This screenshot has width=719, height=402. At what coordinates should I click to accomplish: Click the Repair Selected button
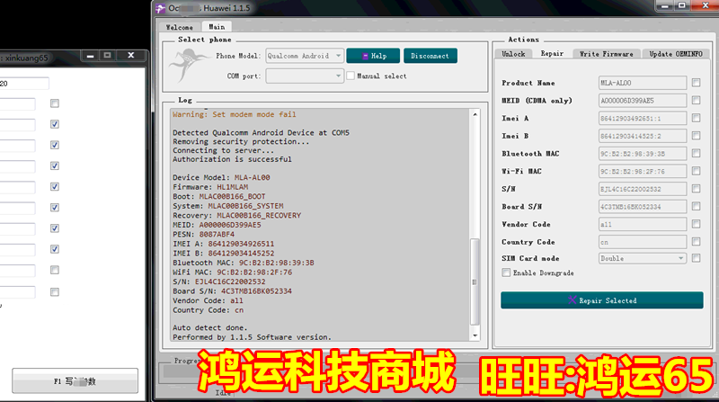[x=601, y=300]
